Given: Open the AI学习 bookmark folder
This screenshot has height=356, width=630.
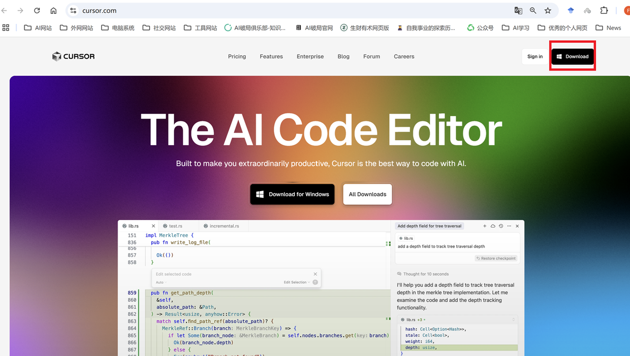Looking at the screenshot, I should point(516,28).
